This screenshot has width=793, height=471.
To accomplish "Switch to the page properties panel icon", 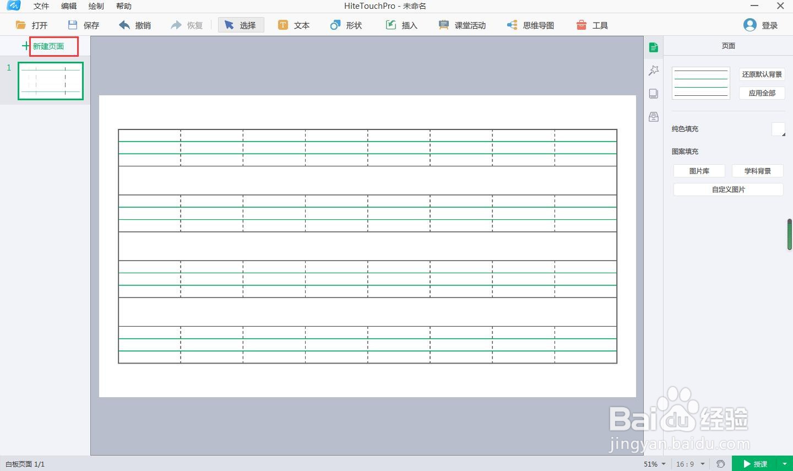I will [x=654, y=48].
